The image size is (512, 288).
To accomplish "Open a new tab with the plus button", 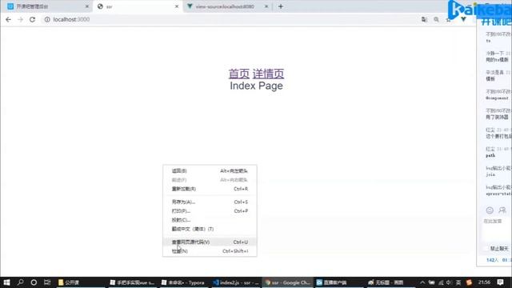I will tap(281, 6).
